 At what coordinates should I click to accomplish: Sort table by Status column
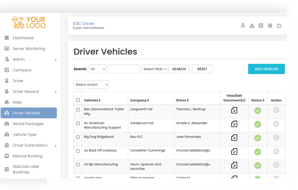258,100
